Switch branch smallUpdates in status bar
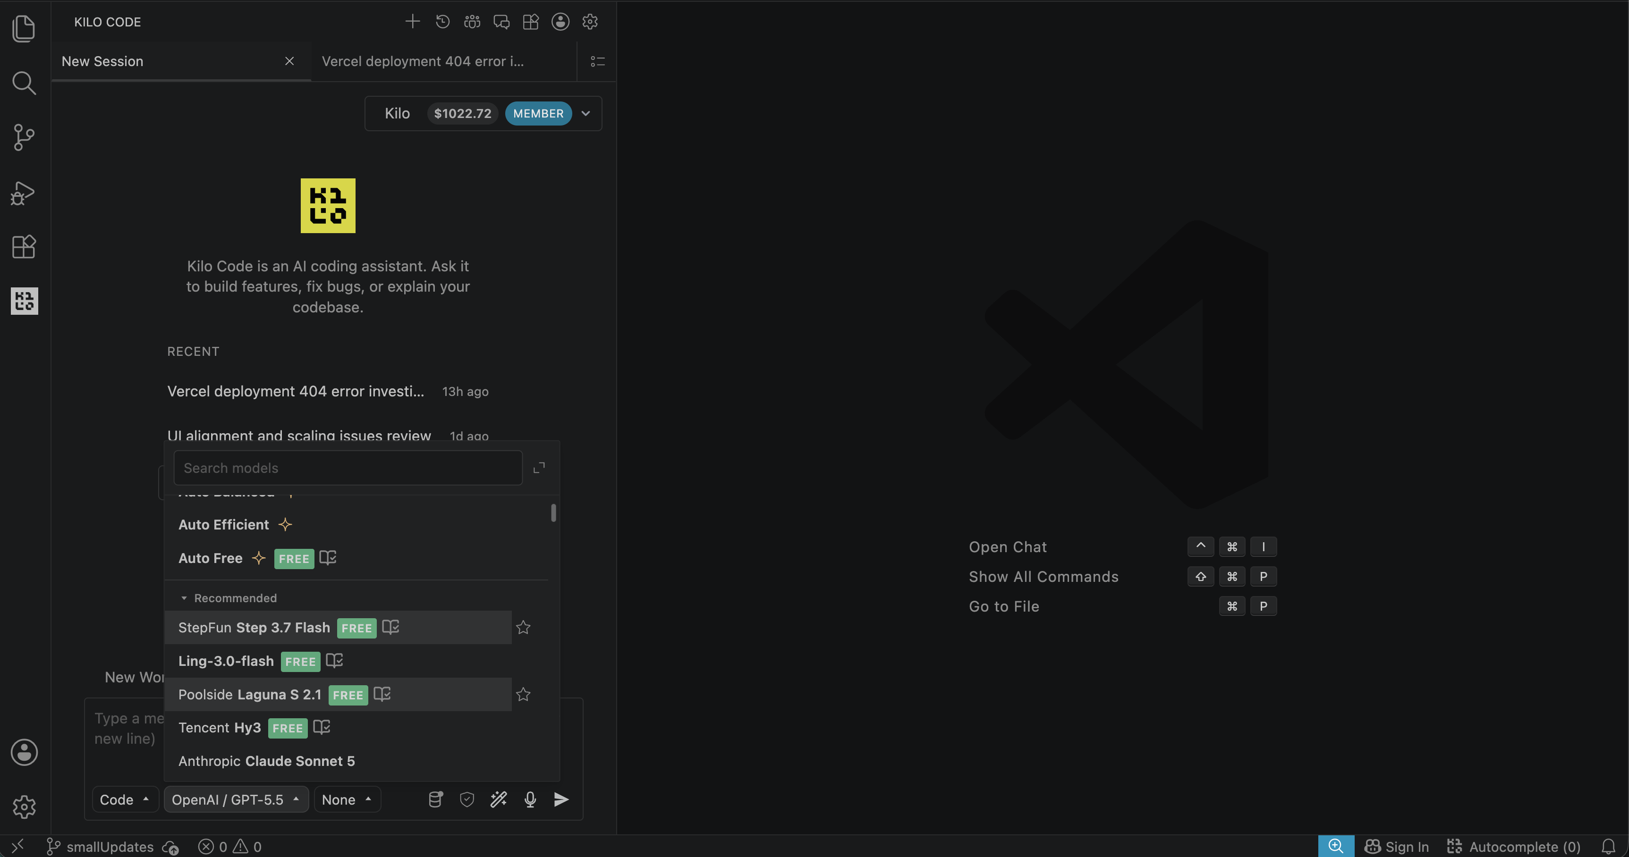The image size is (1629, 857). 100,846
